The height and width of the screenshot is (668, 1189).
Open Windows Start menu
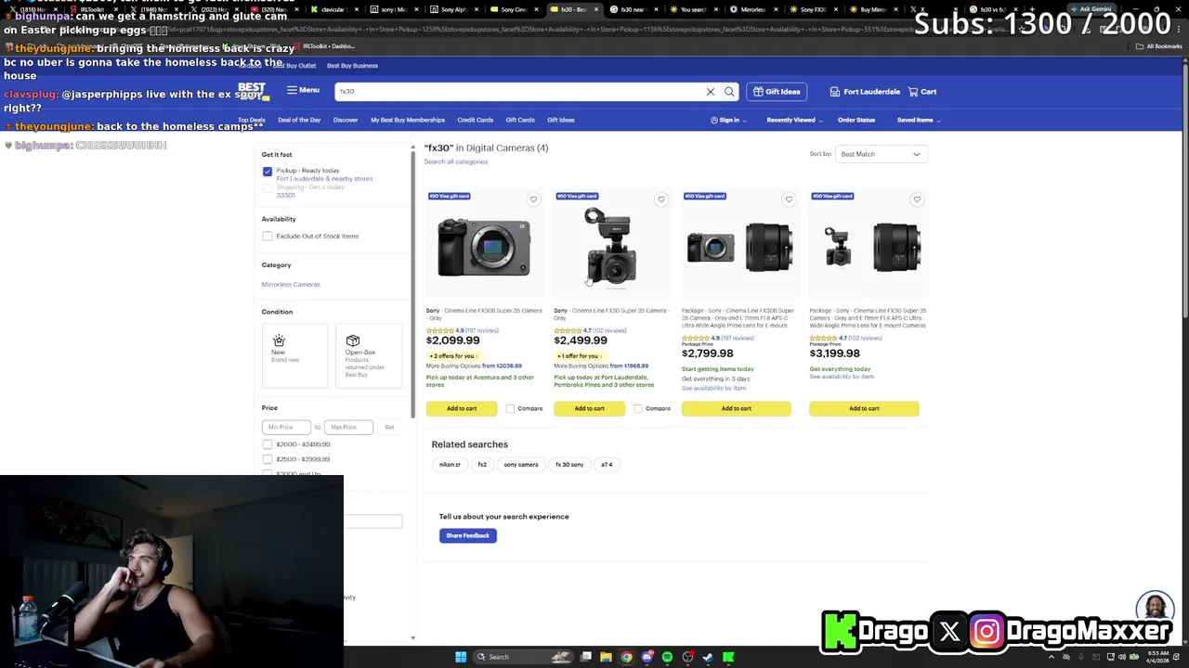(x=461, y=657)
